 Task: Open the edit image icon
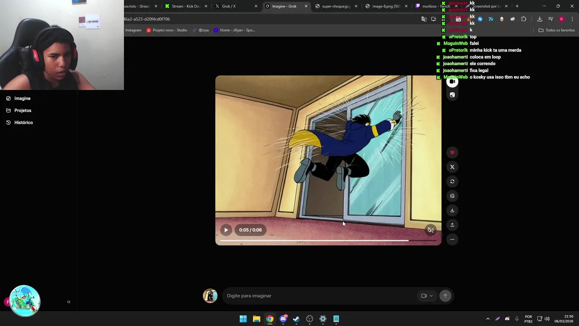(452, 196)
